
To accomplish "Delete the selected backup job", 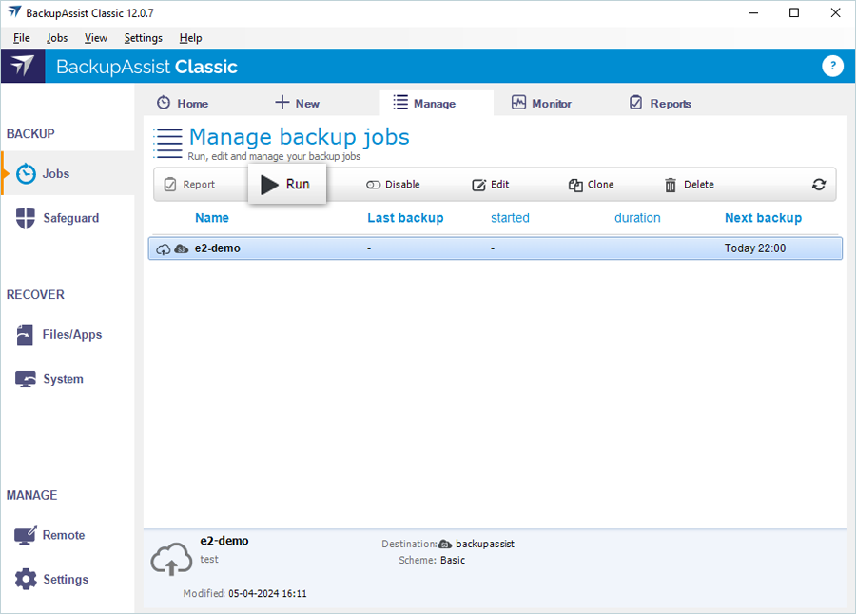I will (x=689, y=185).
